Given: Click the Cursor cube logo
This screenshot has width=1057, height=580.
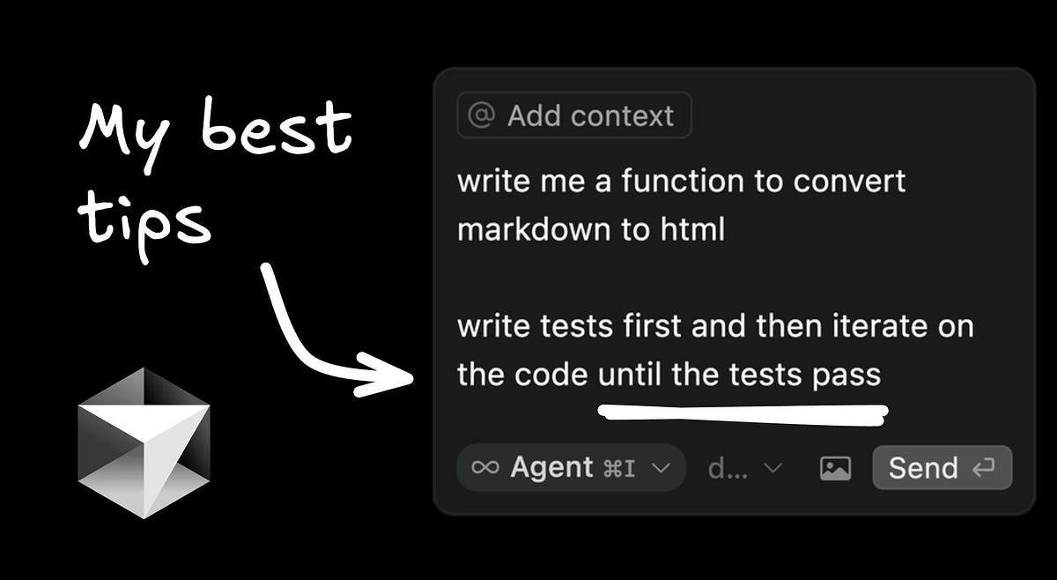Looking at the screenshot, I should click(144, 442).
